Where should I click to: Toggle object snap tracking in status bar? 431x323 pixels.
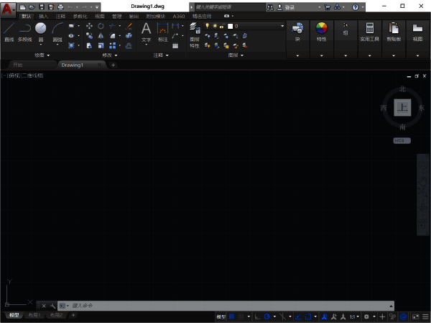[298, 317]
